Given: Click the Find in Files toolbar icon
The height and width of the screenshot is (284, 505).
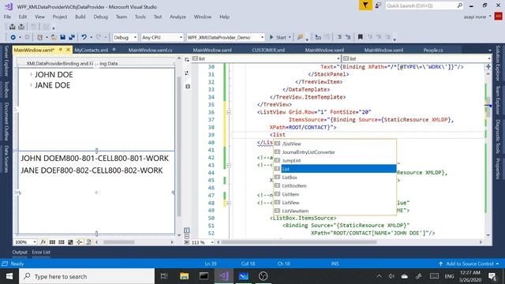Looking at the screenshot, I should coord(300,37).
